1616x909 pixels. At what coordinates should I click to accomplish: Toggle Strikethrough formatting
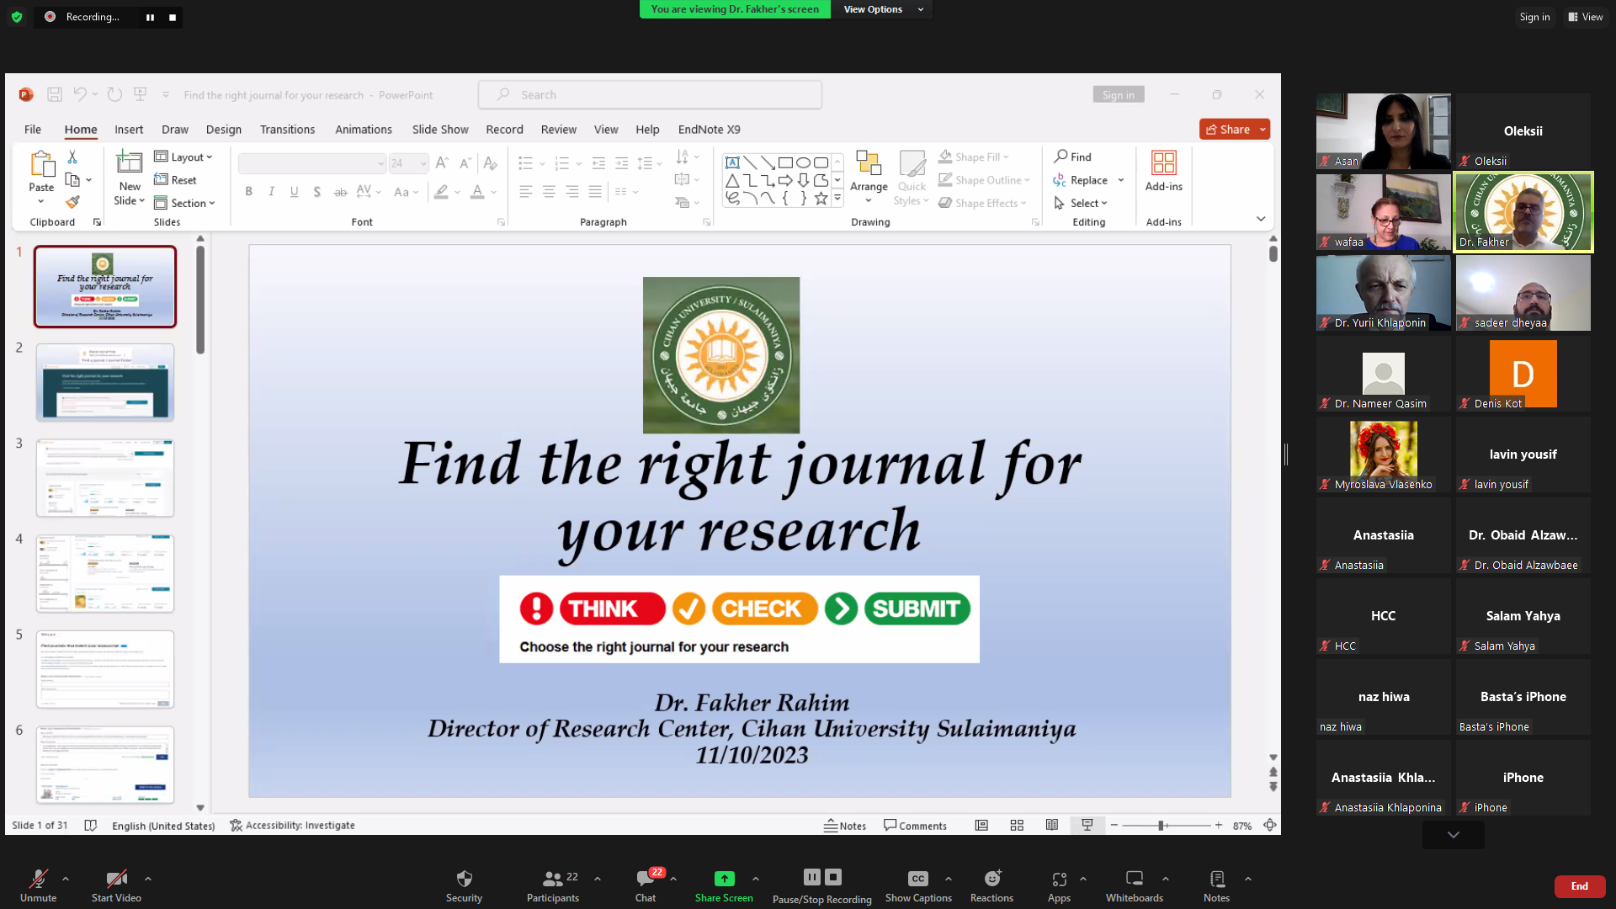tap(340, 192)
